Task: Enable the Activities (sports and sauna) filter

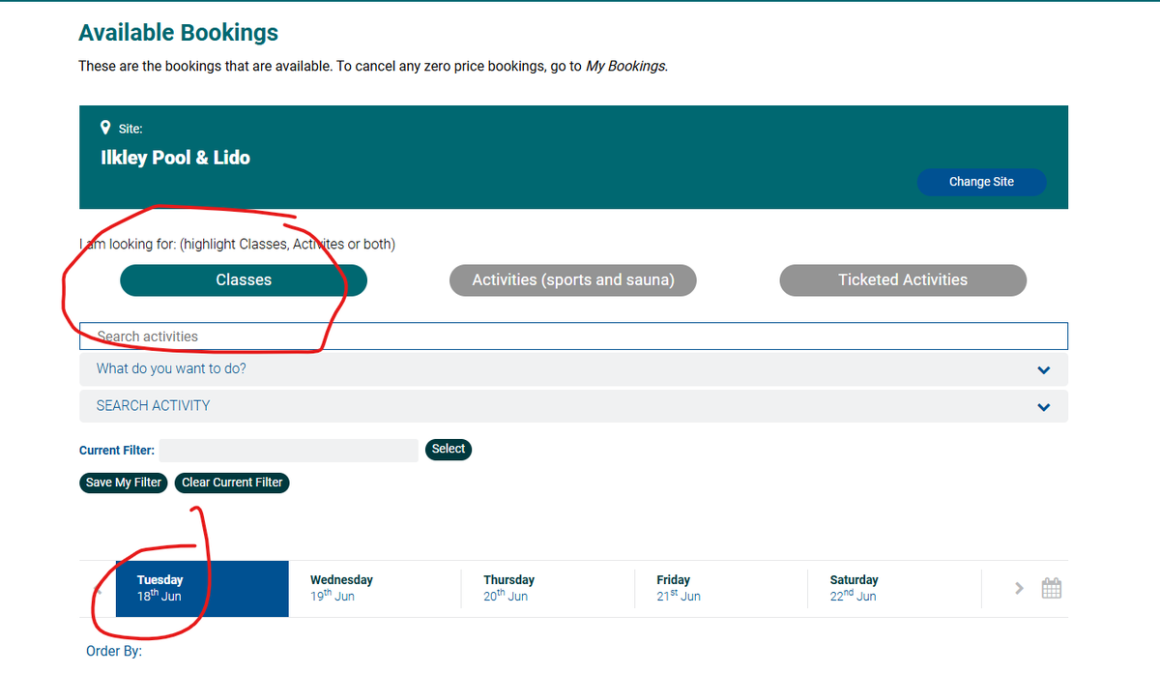Action: (572, 279)
